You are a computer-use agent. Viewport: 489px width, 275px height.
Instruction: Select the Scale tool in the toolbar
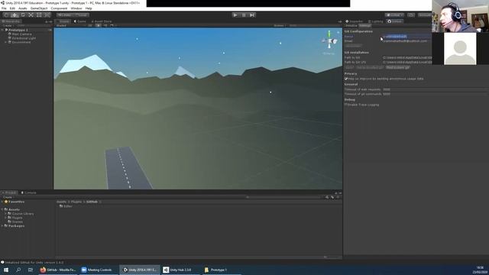click(x=31, y=15)
